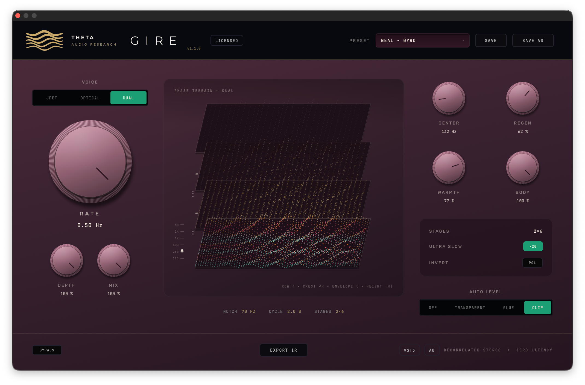Toggle the INVERT POL switch
This screenshot has height=385, width=585.
point(533,263)
